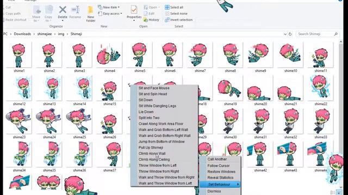Image resolution: width=348 pixels, height=195 pixels.
Task: Expand the Delete button dropdown arrow
Action: (63, 21)
